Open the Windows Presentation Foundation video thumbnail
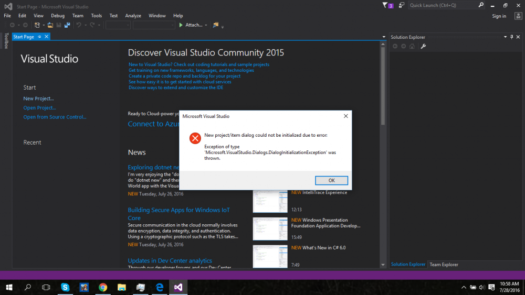 (x=270, y=229)
